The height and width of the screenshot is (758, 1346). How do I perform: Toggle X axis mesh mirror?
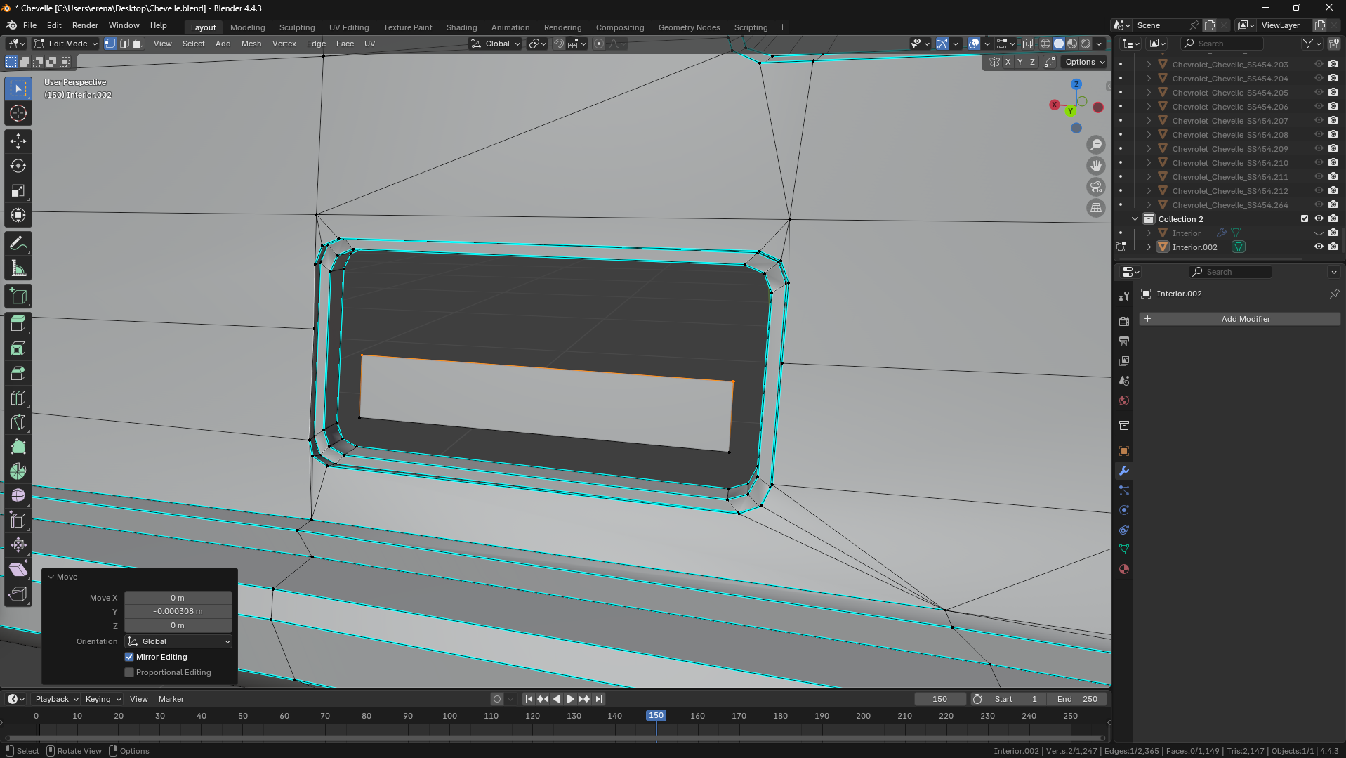pos(1008,62)
